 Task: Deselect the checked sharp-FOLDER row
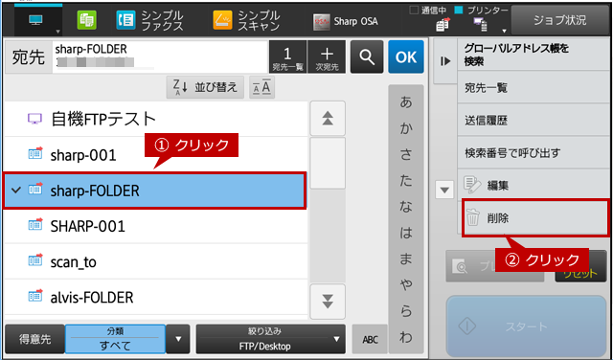pos(155,191)
